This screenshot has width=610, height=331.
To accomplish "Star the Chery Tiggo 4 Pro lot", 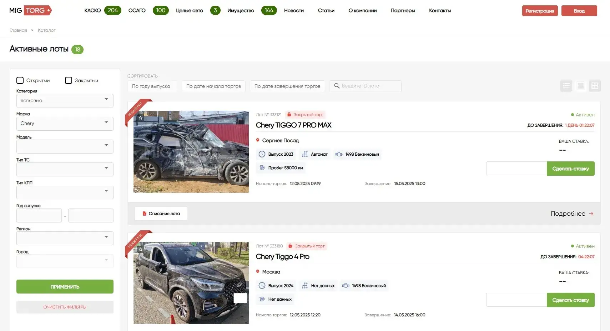I will point(141,249).
